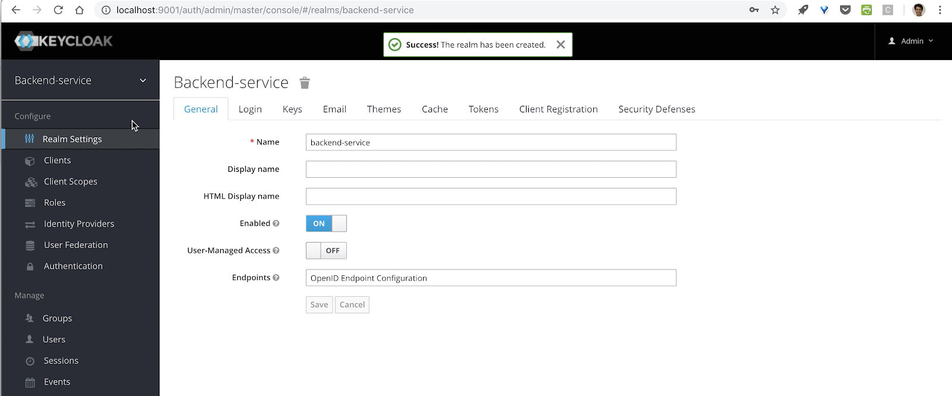Screen dimensions: 952x396
Task: Delete realm using the trash icon
Action: point(305,83)
